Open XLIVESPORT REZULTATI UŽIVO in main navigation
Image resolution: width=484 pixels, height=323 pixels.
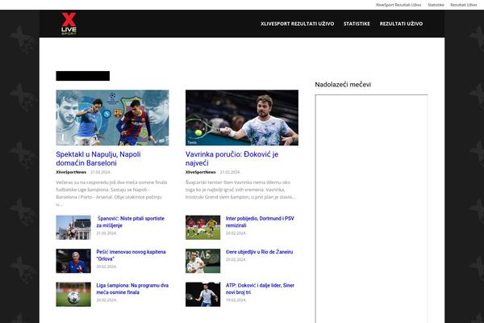pyautogui.click(x=297, y=23)
